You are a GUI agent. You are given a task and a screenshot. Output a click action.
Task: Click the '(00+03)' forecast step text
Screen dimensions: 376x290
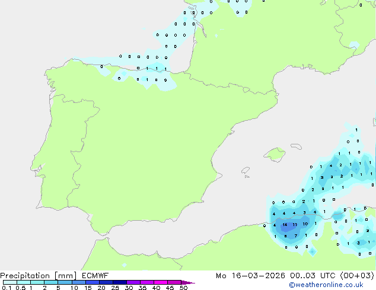click(x=357, y=276)
